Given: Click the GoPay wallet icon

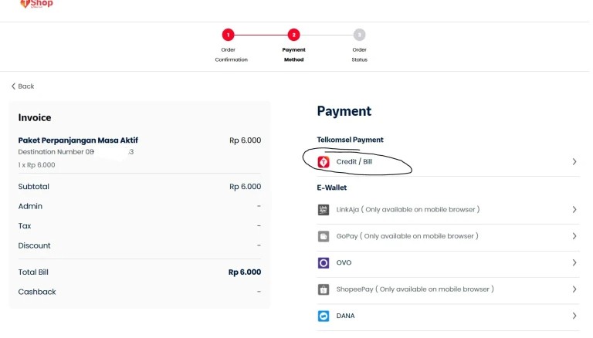Looking at the screenshot, I should point(324,236).
